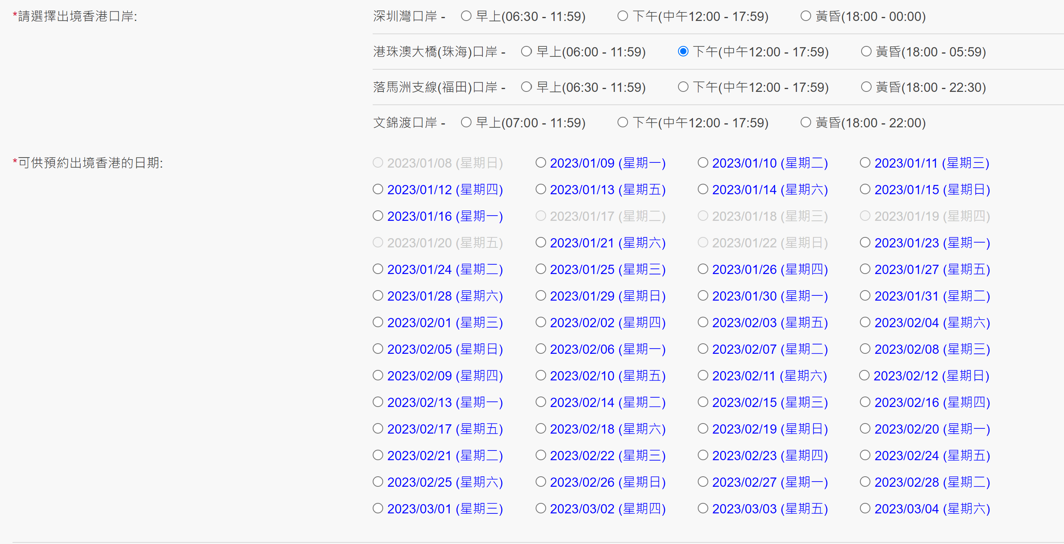Viewport: 1064px width, 544px height.
Task: Select date 2023/02/08 (星期三)
Action: click(865, 349)
